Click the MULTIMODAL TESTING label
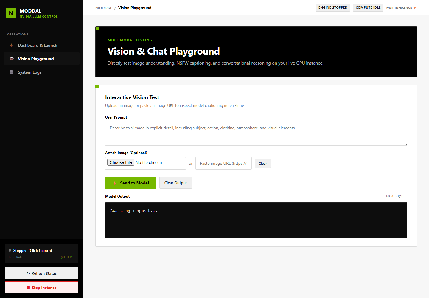This screenshot has height=298, width=429. [130, 40]
